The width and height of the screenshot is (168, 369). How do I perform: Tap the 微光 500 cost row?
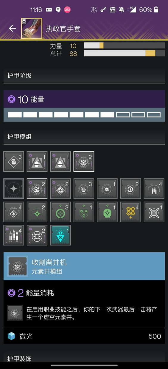[84, 336]
